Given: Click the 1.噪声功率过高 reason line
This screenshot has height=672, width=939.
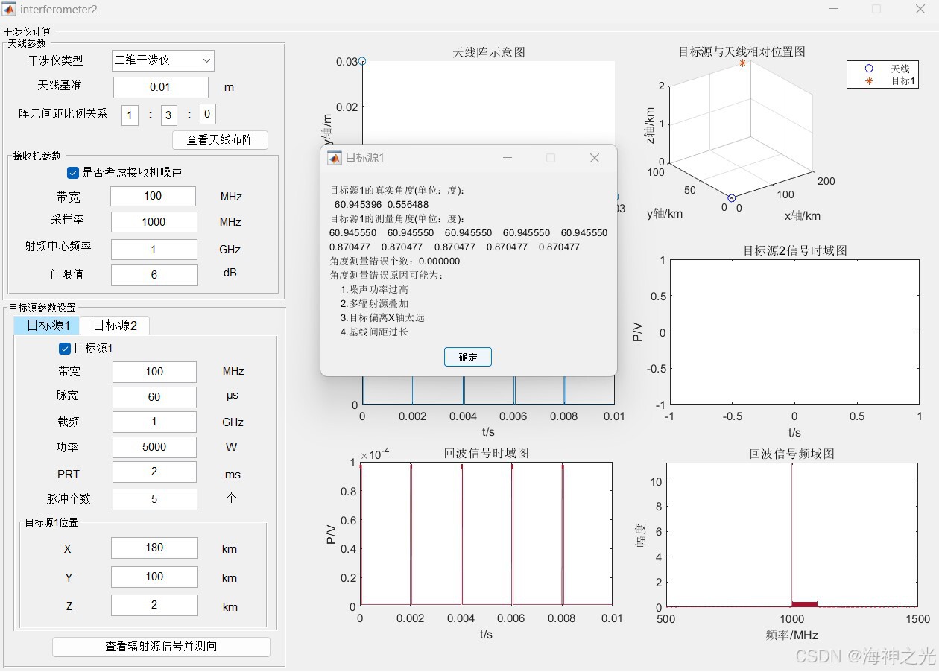Looking at the screenshot, I should tap(374, 289).
